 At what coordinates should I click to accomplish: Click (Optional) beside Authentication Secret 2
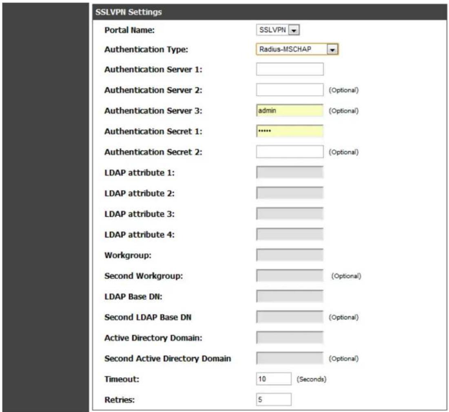point(343,152)
